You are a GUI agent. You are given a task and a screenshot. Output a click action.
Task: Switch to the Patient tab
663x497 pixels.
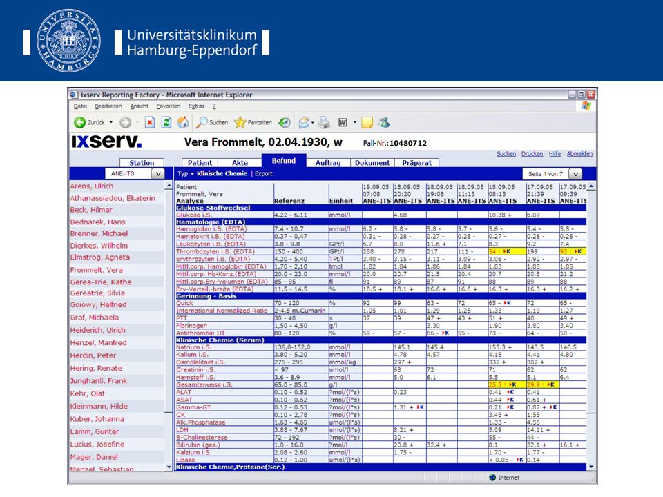point(200,163)
